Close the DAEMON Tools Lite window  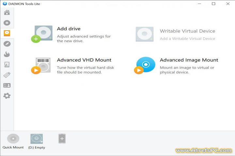pos(228,4)
